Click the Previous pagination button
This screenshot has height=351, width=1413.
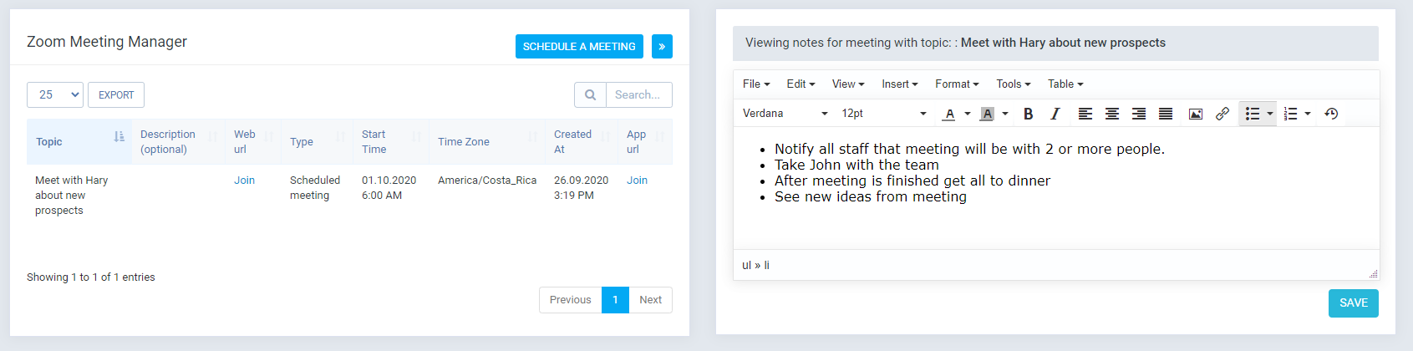(x=571, y=300)
